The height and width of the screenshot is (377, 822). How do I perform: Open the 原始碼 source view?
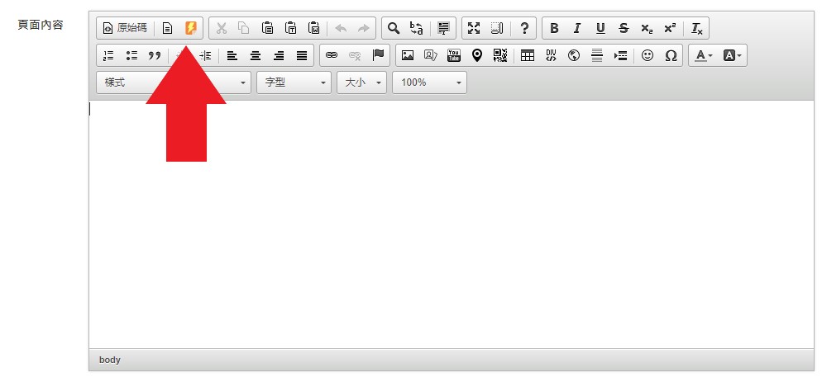pyautogui.click(x=125, y=28)
